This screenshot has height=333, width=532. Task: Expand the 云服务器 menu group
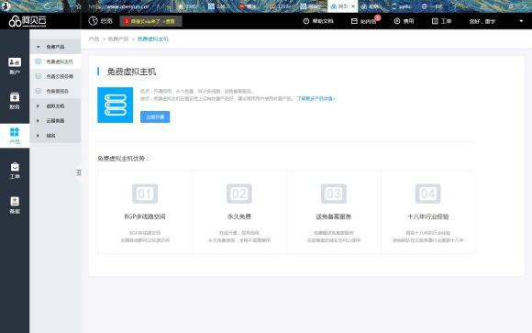[x=55, y=121]
